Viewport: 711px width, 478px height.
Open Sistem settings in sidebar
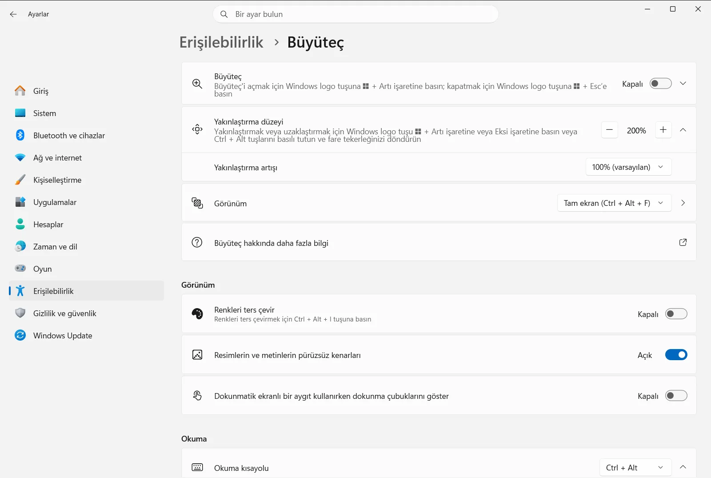(x=87, y=113)
